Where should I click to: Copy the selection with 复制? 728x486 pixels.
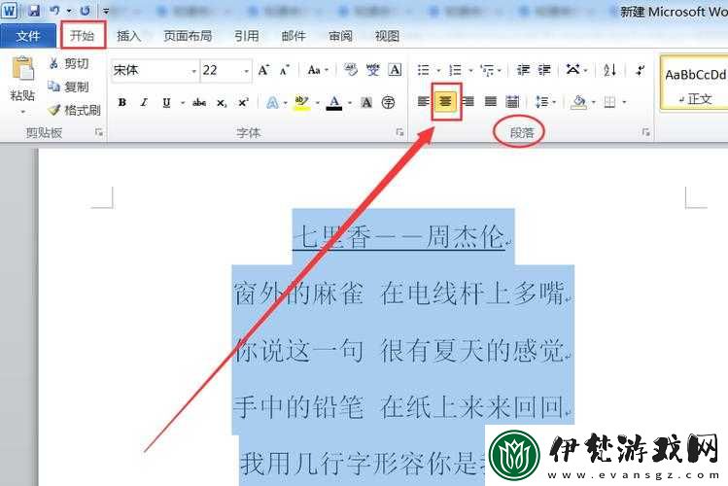tap(68, 87)
